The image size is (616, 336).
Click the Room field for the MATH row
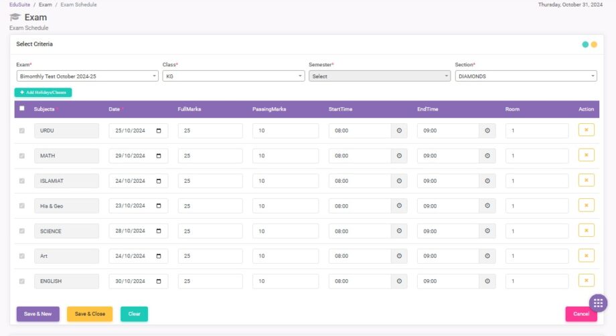click(536, 156)
